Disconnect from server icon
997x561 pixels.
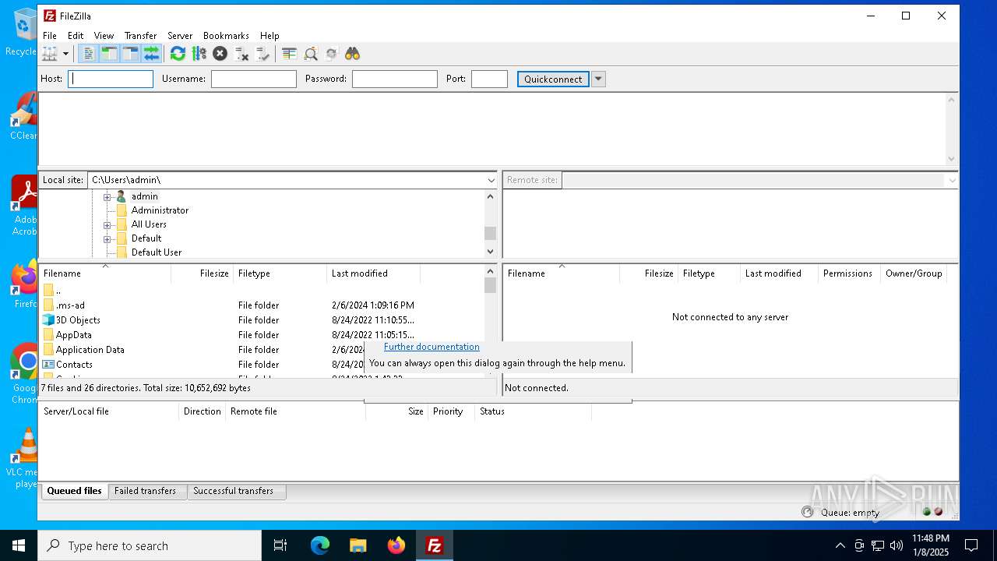coord(241,54)
